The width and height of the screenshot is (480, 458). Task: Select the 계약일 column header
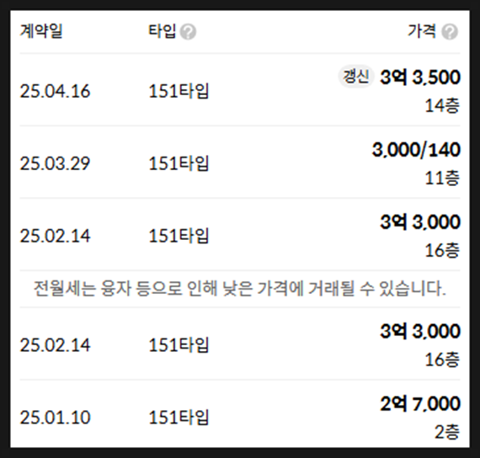click(x=41, y=31)
